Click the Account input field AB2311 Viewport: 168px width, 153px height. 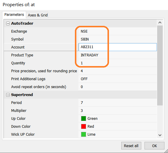pyautogui.click(x=118, y=47)
